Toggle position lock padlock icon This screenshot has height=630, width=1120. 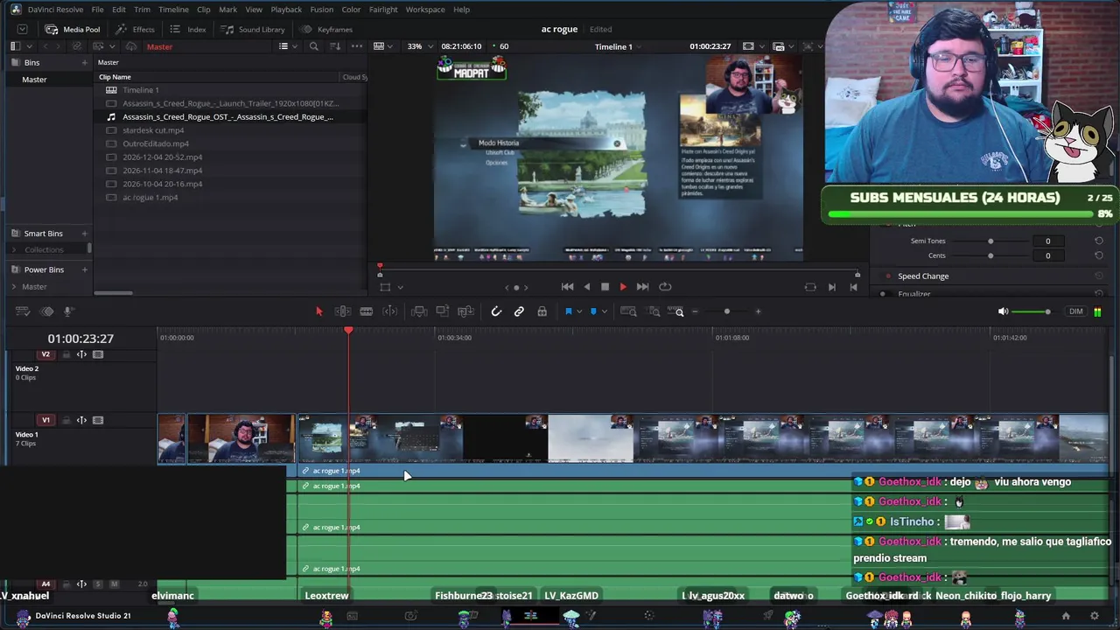click(x=542, y=311)
